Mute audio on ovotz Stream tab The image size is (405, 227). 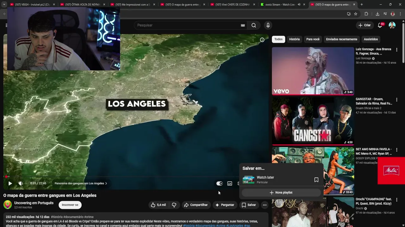[299, 4]
